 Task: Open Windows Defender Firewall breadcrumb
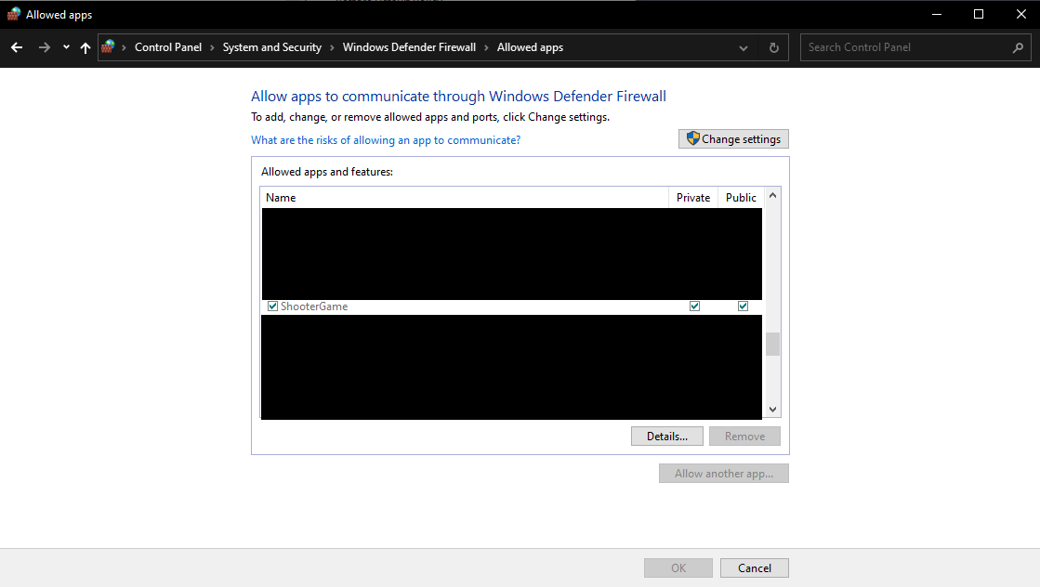click(409, 47)
